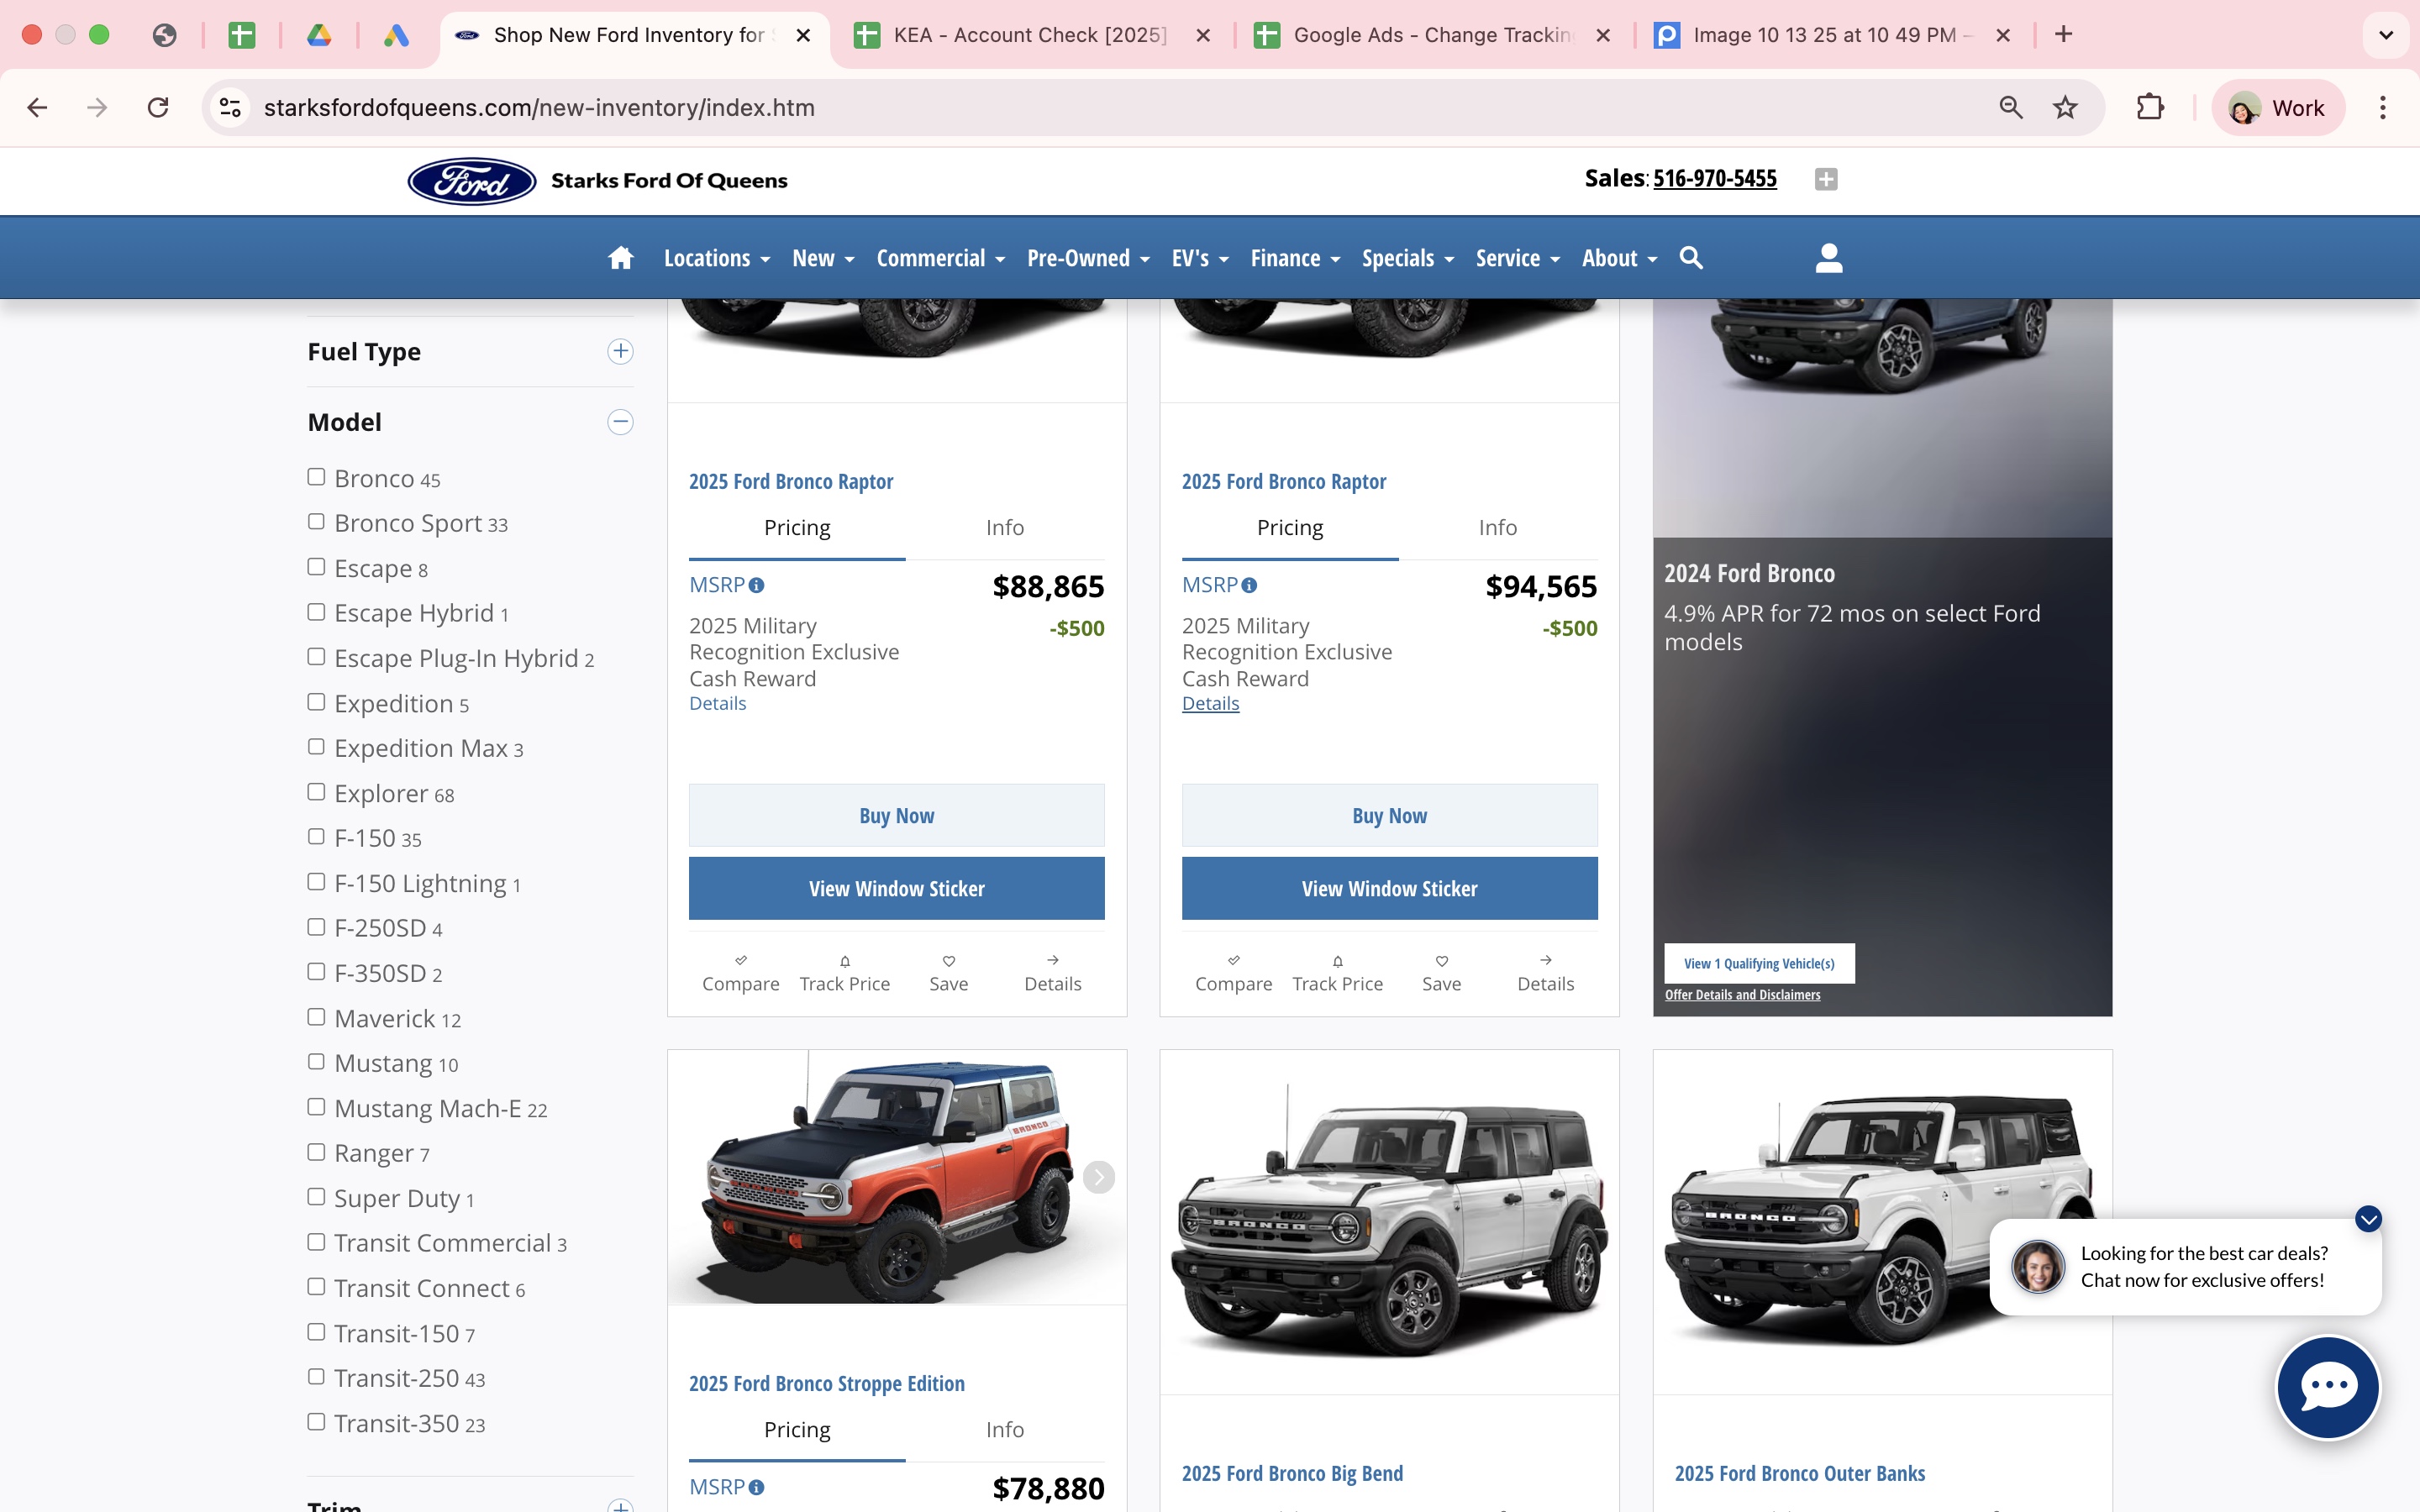
Task: Collapse the Model filter section
Action: (x=620, y=422)
